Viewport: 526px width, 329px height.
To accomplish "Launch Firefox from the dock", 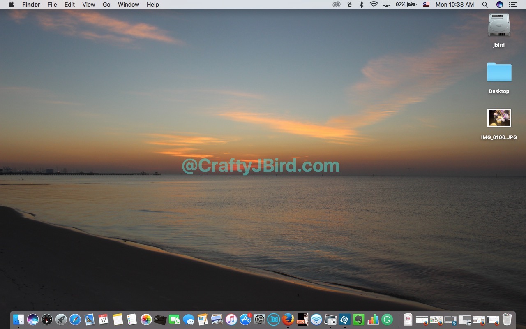I will (x=288, y=320).
